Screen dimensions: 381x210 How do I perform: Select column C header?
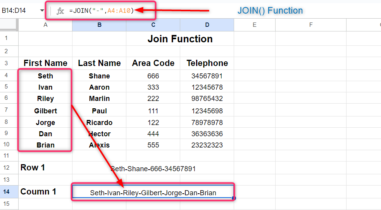coord(153,25)
